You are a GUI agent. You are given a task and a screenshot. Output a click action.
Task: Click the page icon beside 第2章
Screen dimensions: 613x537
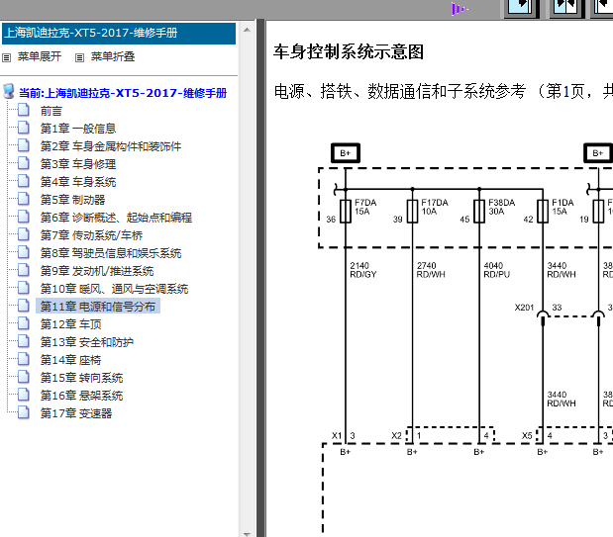(24, 145)
